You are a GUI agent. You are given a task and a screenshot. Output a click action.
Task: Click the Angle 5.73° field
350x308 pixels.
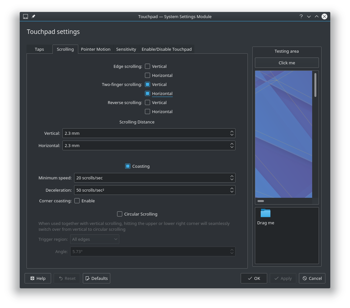(x=153, y=251)
